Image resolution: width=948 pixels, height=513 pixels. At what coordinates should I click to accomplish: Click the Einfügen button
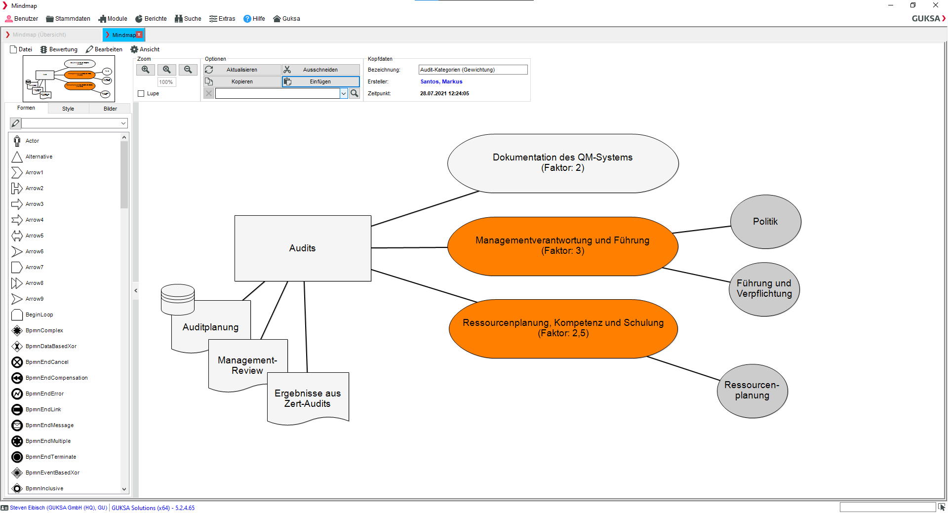tap(320, 81)
